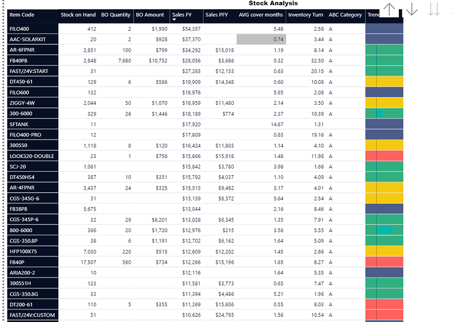The height and width of the screenshot is (322, 452).
Task: Select the 800-6000 item row header
Action: pos(33,230)
